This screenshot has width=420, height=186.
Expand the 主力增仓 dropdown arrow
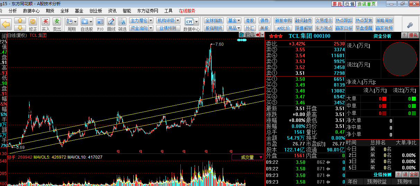tap(151, 21)
